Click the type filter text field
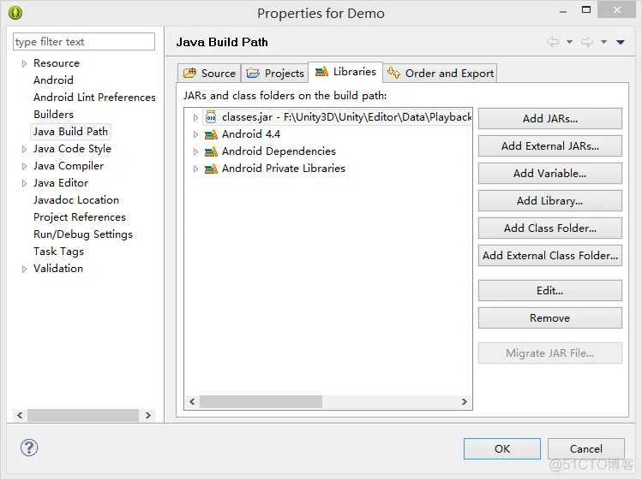The height and width of the screenshot is (480, 642). [84, 42]
